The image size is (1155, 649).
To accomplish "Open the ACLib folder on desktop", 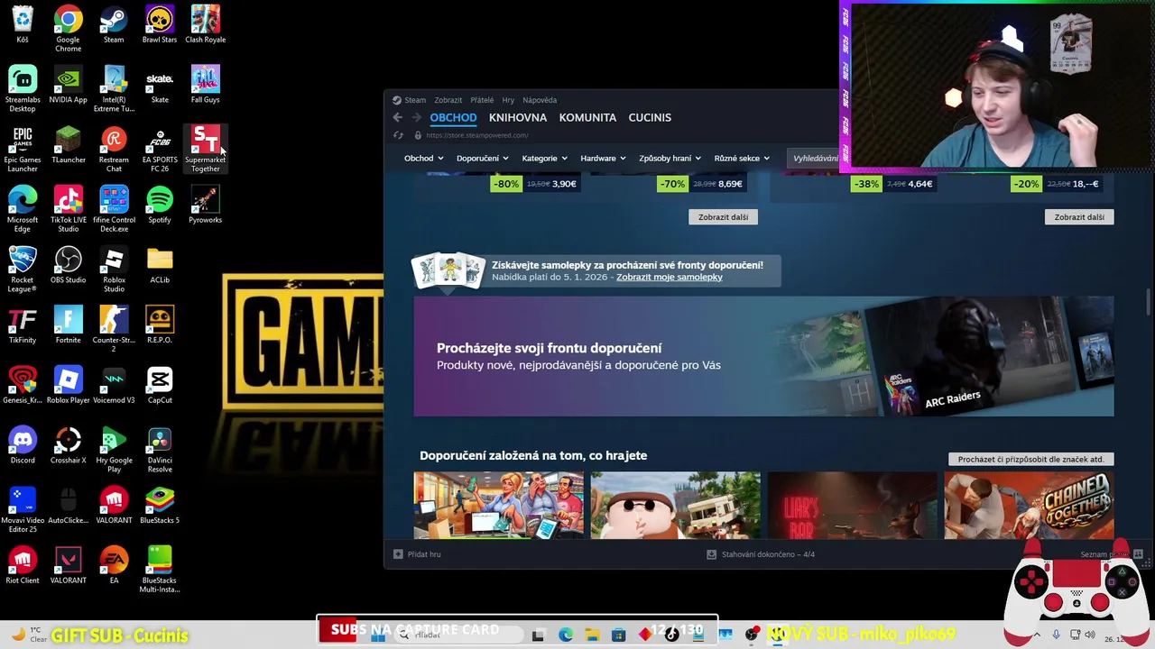I will pos(160,266).
